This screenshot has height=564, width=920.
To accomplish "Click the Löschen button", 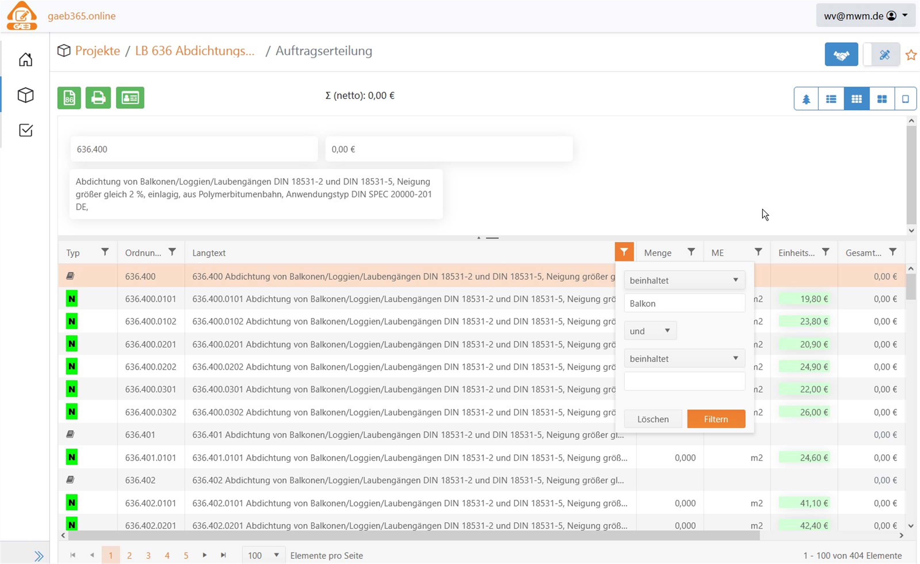I will click(x=653, y=419).
